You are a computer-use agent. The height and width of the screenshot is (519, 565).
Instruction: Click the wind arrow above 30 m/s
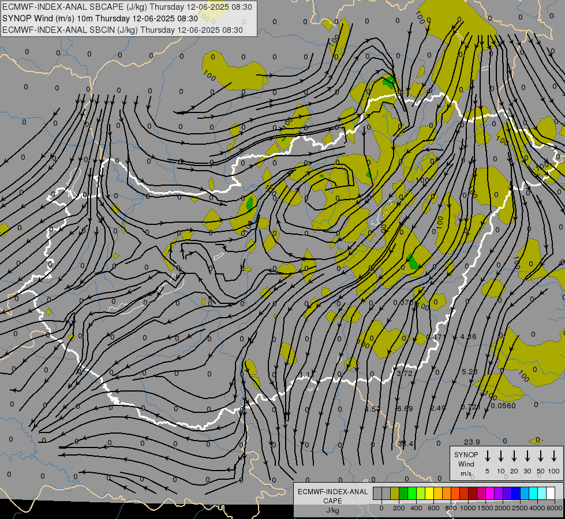pyautogui.click(x=527, y=456)
